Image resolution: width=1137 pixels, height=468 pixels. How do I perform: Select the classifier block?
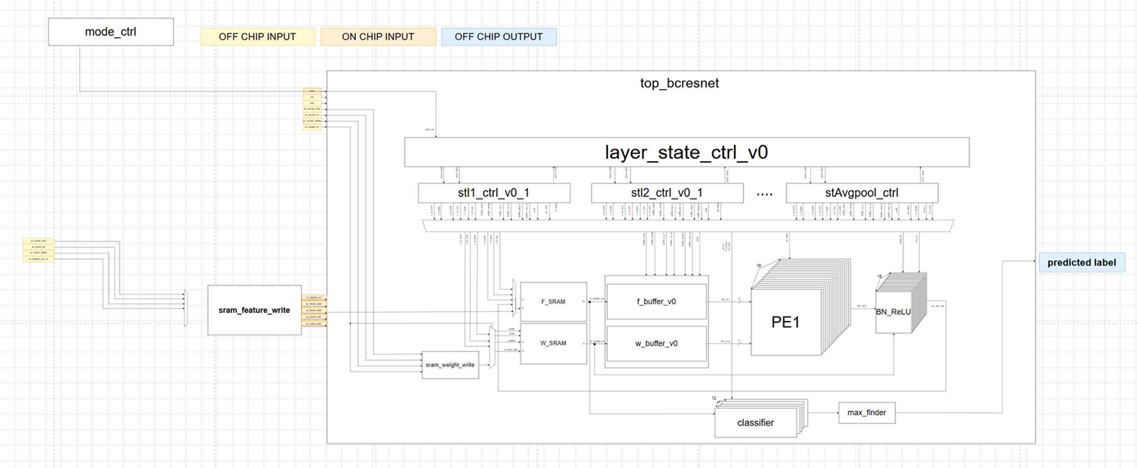tap(755, 422)
